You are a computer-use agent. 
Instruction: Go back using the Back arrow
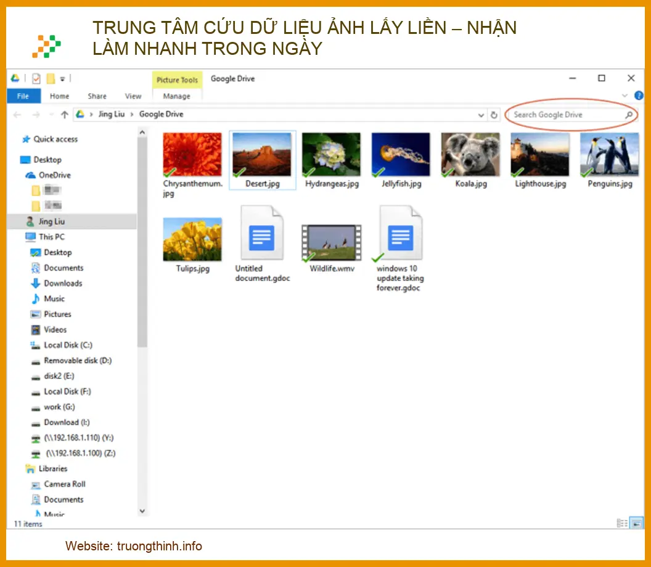coord(17,115)
